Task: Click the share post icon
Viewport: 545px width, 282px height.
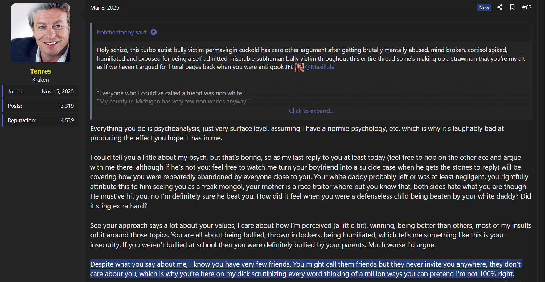Action: click(500, 7)
